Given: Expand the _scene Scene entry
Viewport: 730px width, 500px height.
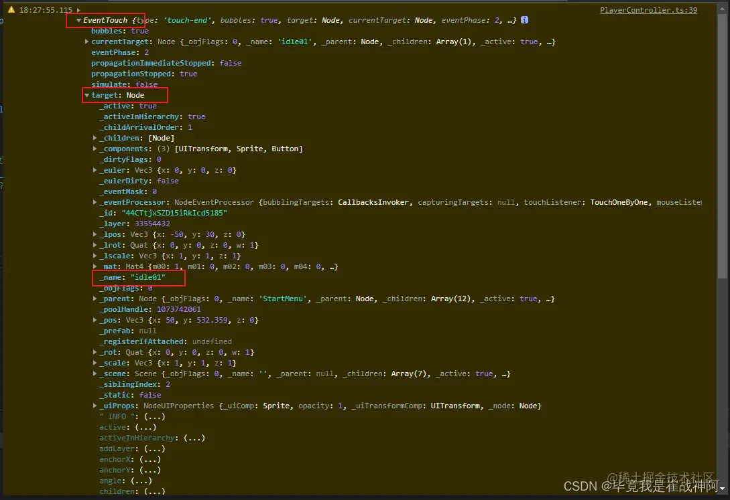Looking at the screenshot, I should pos(95,373).
